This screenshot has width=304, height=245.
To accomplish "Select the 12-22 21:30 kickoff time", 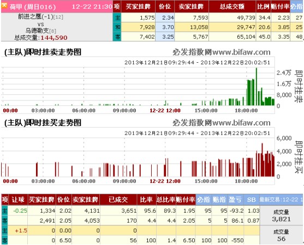I will tap(92, 7).
